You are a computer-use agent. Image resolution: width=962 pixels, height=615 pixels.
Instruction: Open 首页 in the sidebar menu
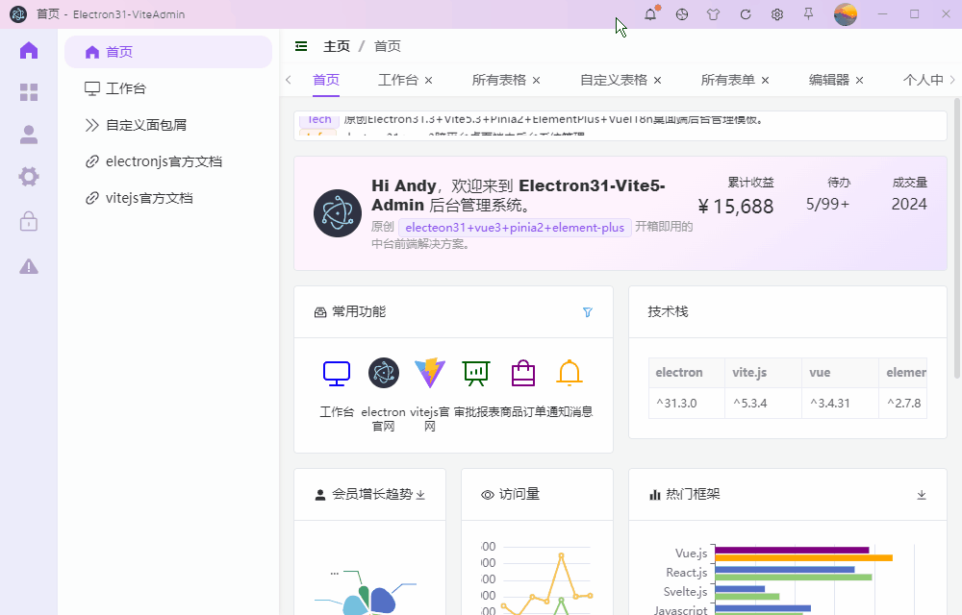(168, 52)
